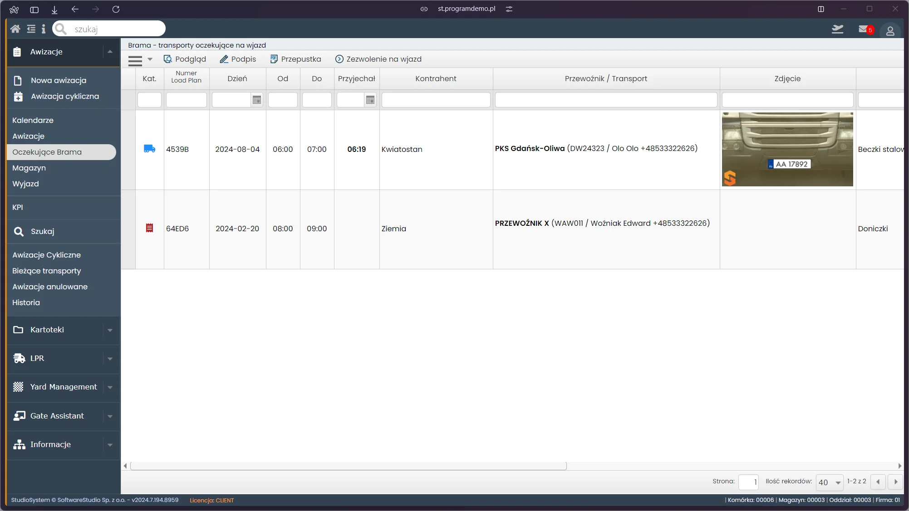Screen dimensions: 909x511
Task: Expand the Gate Assistant section arrow
Action: pos(110,416)
